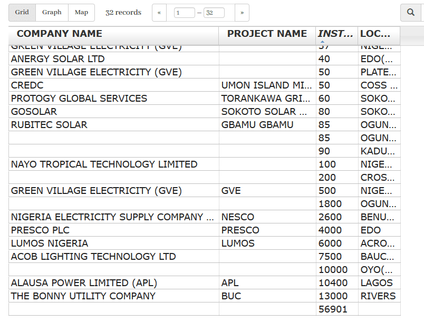
Task: Toggle sort on Installed capacity column
Action: point(336,34)
